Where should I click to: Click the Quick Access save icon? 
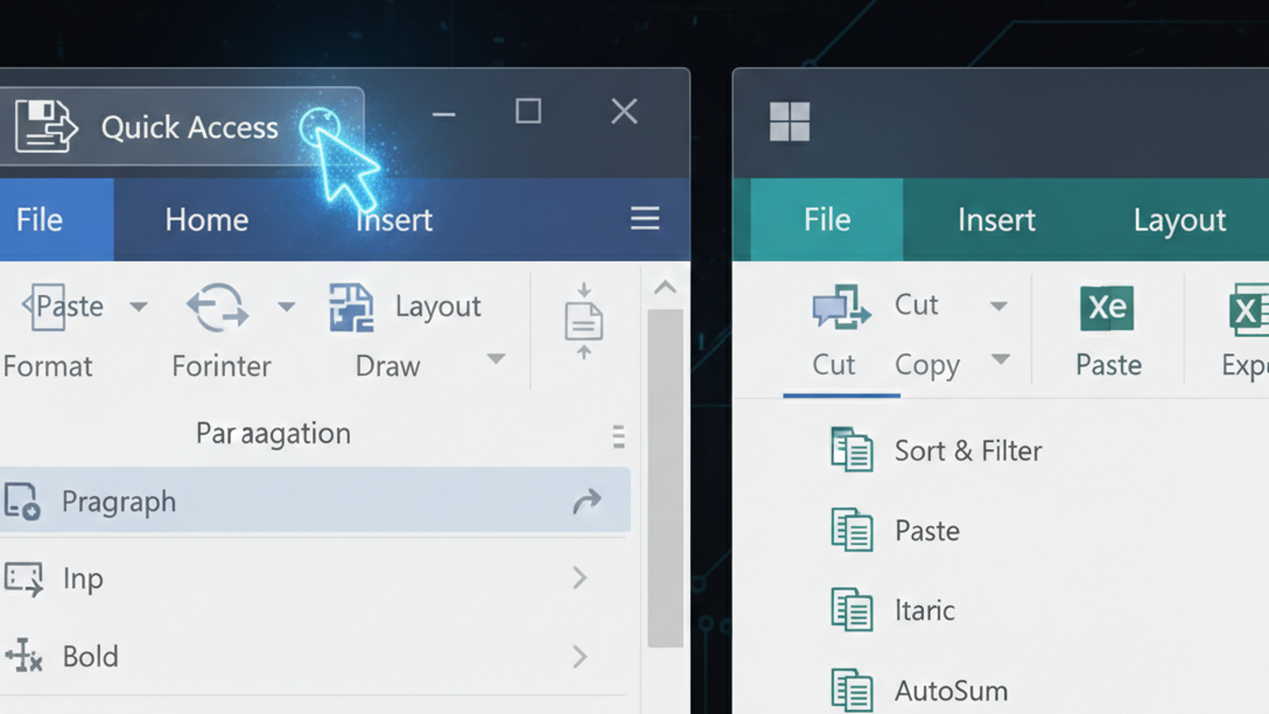tap(46, 126)
